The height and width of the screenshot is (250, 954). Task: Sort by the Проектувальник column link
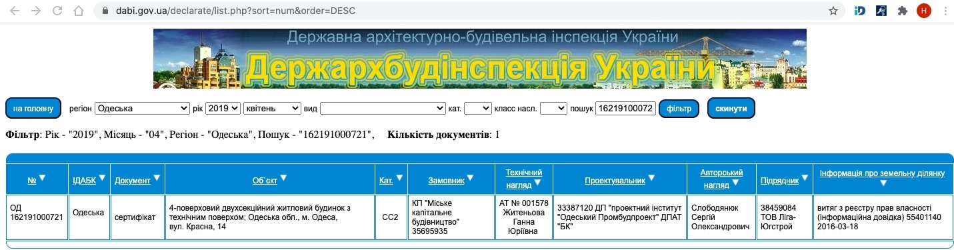(x=615, y=180)
